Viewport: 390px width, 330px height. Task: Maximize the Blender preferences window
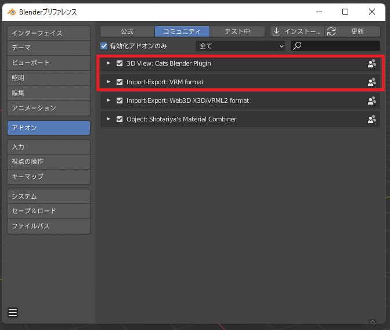[x=345, y=12]
